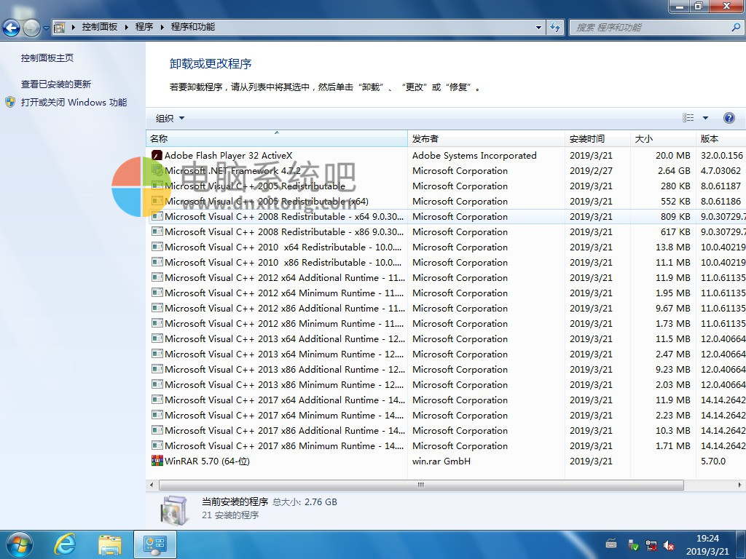Viewport: 746px width, 559px height.
Task: Sort by 发布者 column header
Action: pos(486,139)
